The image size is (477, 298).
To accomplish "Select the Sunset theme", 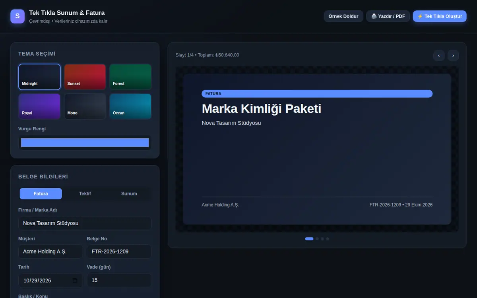I will 85,77.
